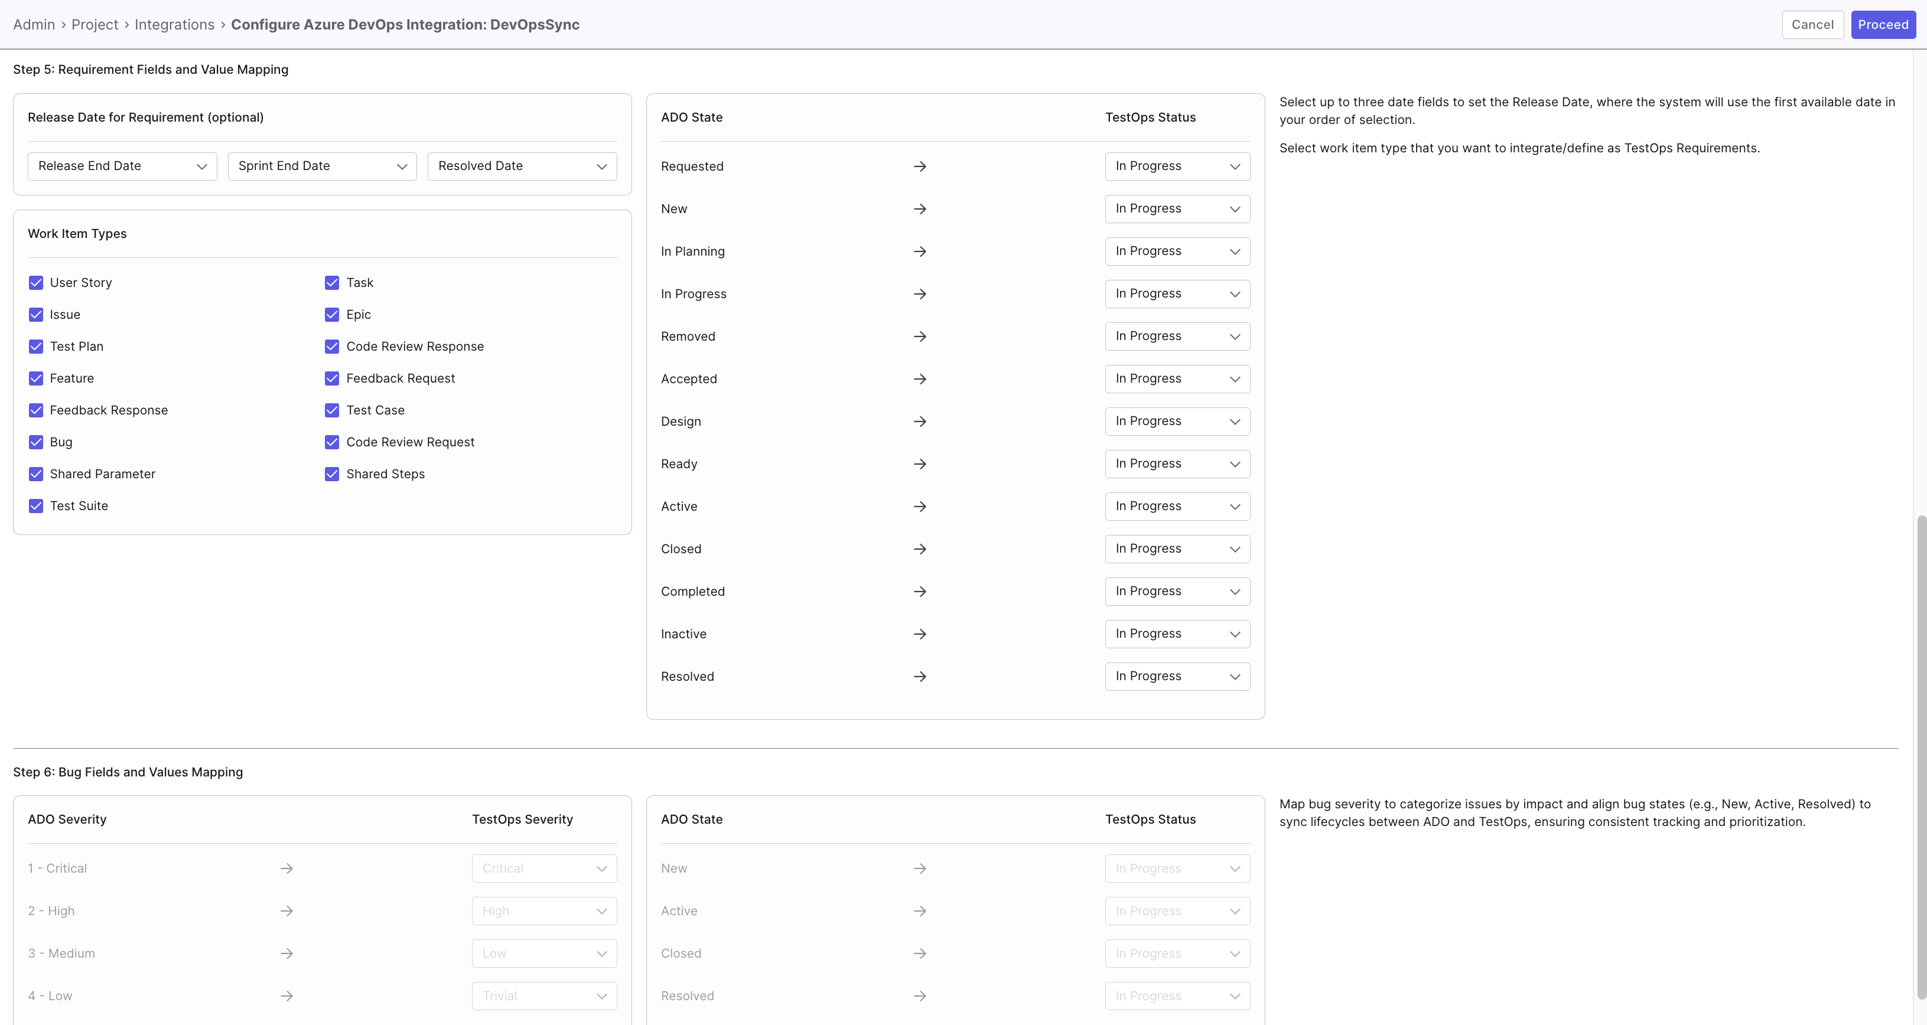Toggle the Feedback Response checkbox
Screen dimensions: 1927x1025
36,410
